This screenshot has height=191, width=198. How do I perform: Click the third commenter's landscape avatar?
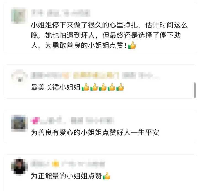[x=19, y=123]
